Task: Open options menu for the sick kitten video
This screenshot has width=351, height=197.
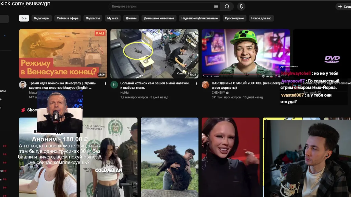Action: click(197, 83)
